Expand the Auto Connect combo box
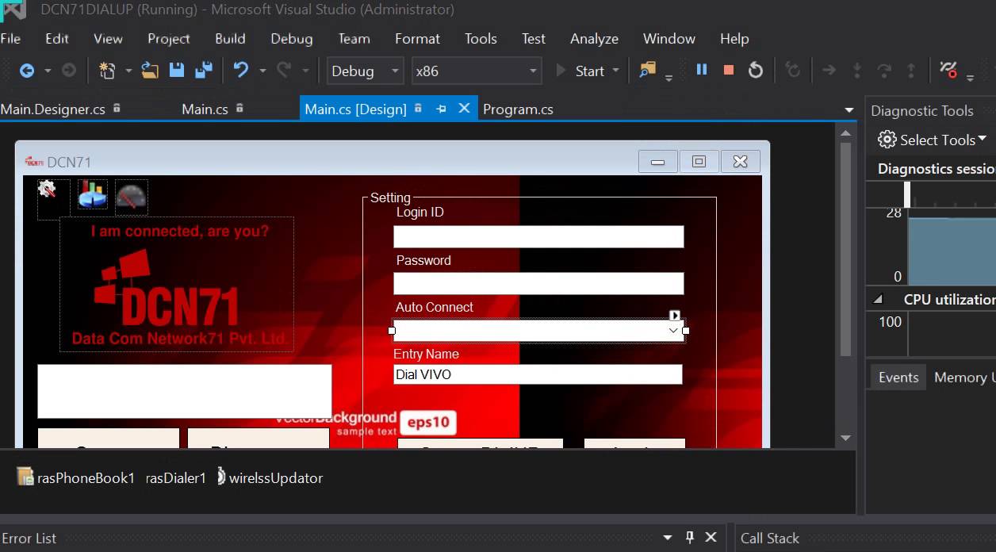Screen dimensions: 996x552 click(673, 331)
